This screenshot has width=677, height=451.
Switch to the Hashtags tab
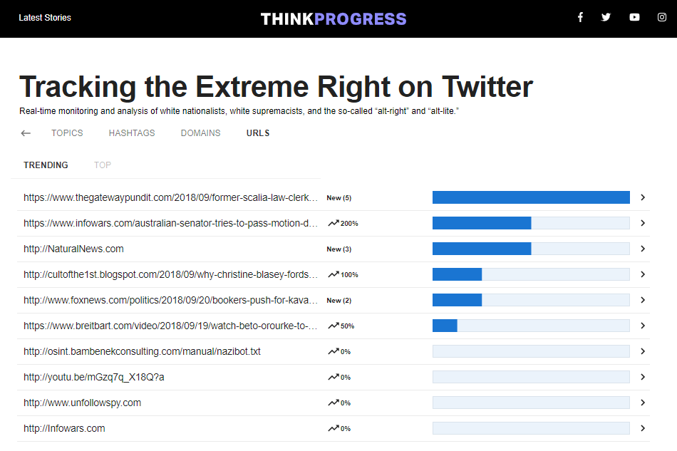click(132, 133)
